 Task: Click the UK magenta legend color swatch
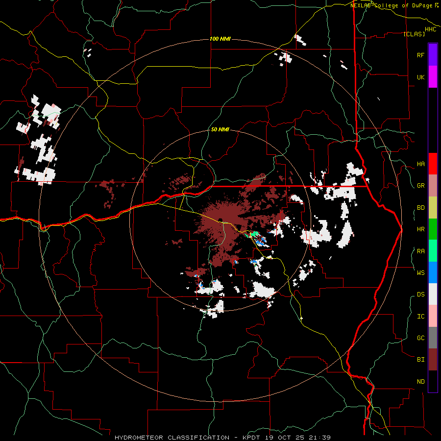pos(433,77)
